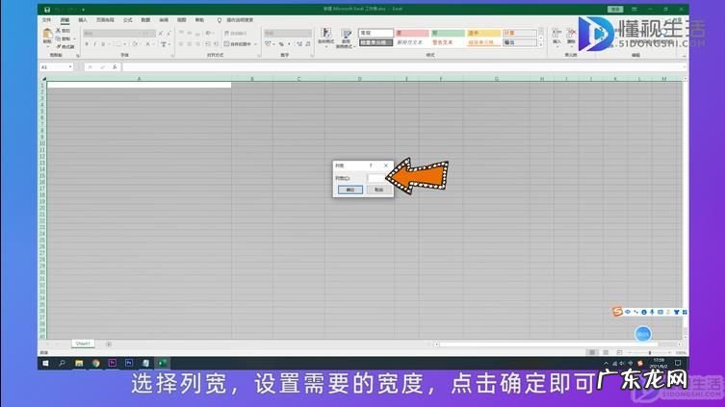Select the red Bad cell style swatch
The image size is (725, 407).
pos(412,34)
